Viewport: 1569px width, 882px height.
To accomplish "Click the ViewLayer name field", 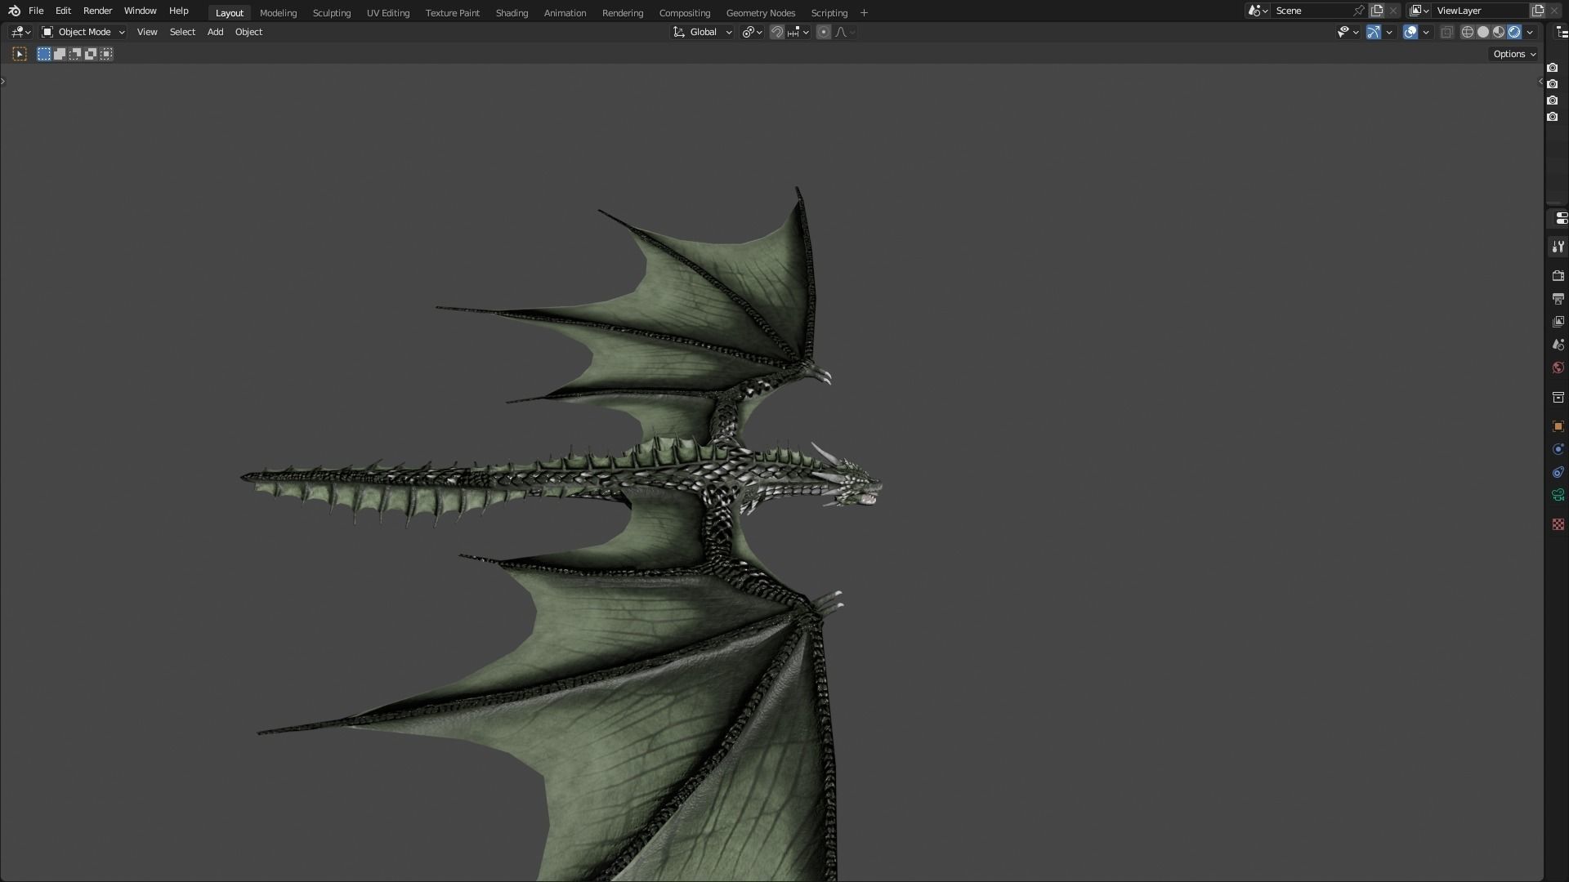I will pyautogui.click(x=1481, y=11).
